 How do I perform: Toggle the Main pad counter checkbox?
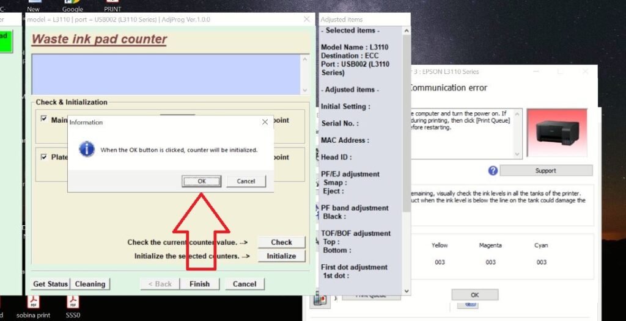pos(44,119)
